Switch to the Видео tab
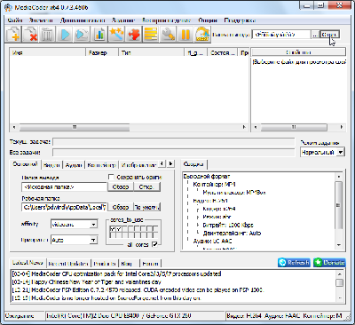 51,165
